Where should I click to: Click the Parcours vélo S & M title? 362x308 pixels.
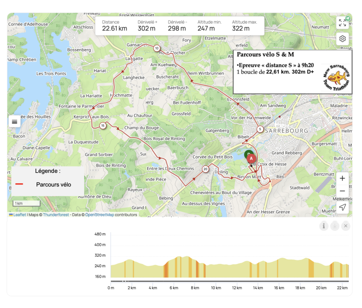point(265,54)
